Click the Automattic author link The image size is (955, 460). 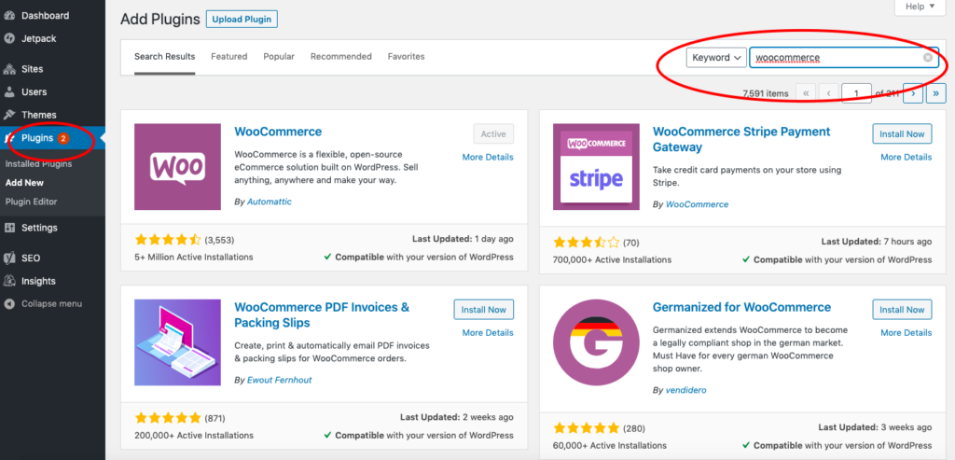click(270, 202)
